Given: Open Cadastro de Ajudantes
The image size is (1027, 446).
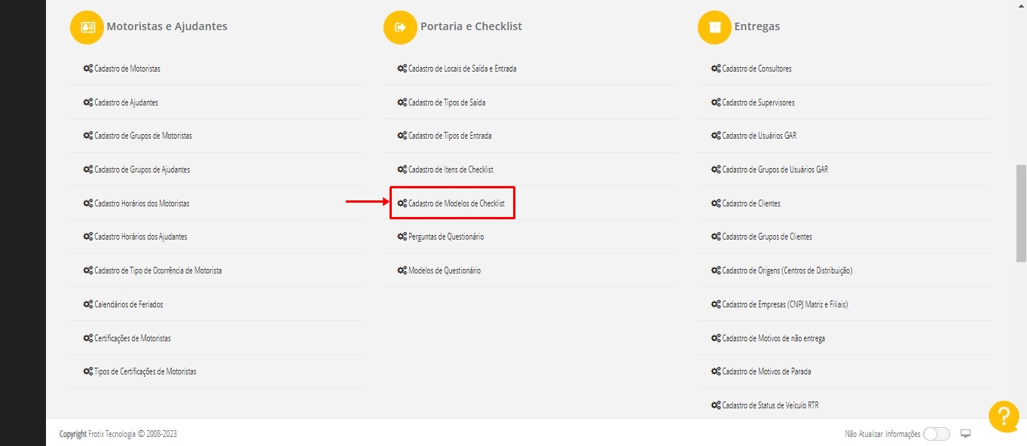Looking at the screenshot, I should coord(126,102).
